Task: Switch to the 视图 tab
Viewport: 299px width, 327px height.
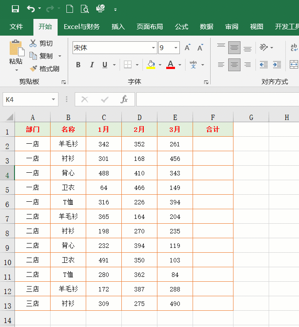Action: coord(257,27)
